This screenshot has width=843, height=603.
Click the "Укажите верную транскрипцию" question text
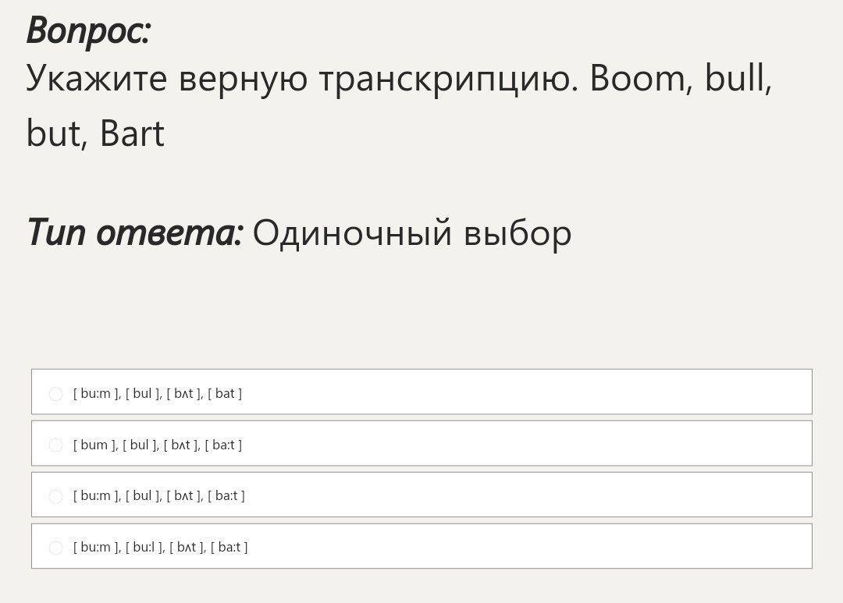[302, 79]
